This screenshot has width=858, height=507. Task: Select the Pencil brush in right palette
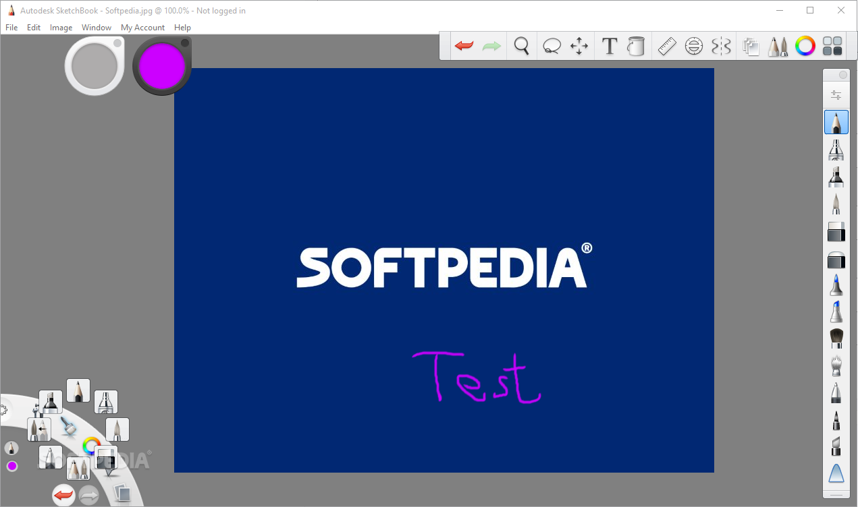(836, 122)
